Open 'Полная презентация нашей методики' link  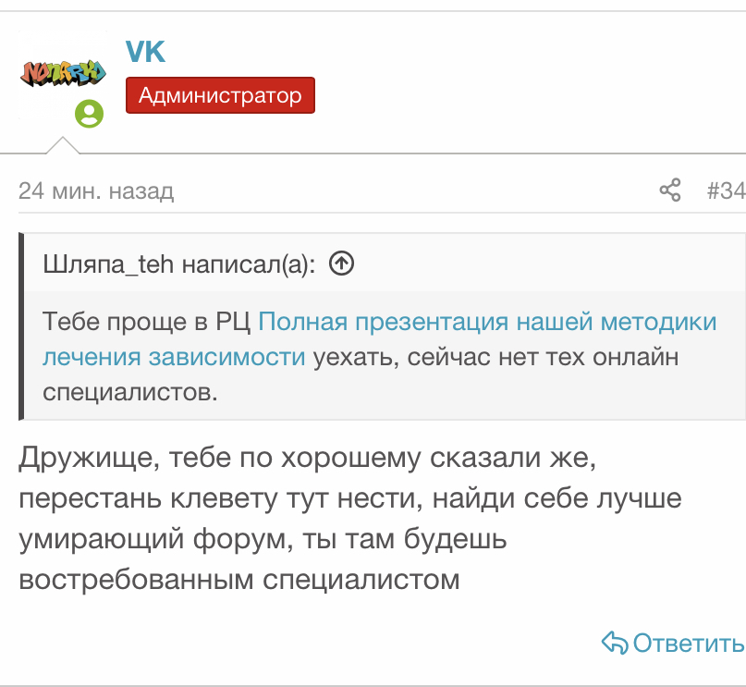click(487, 322)
